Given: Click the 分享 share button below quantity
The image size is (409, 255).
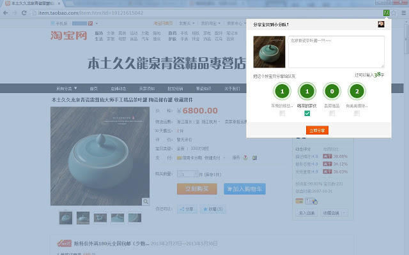Looking at the screenshot, I should (187, 209).
